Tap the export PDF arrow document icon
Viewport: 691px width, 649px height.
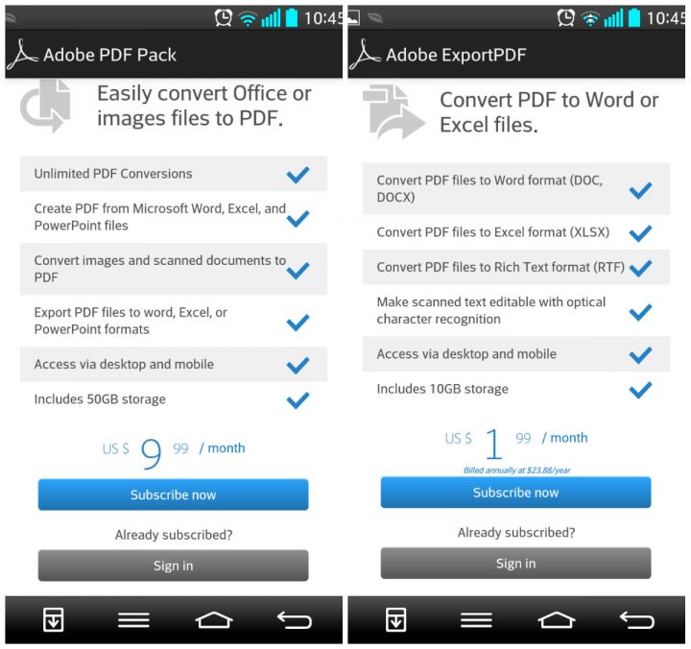point(393,112)
